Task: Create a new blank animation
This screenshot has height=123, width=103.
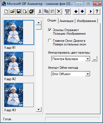Action: (x=6, y=12)
